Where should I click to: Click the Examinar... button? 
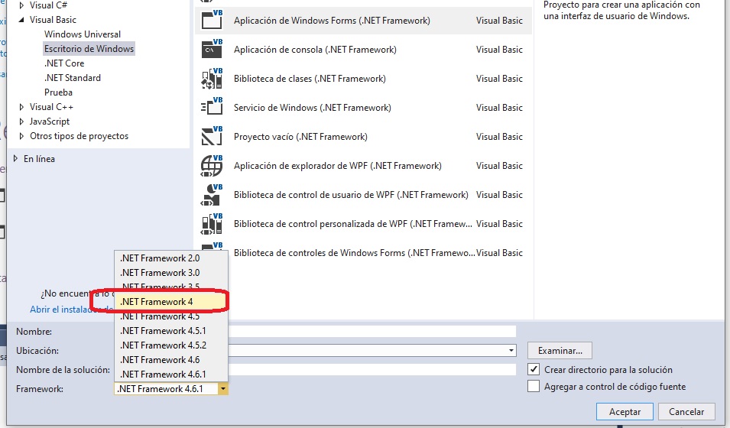pyautogui.click(x=560, y=350)
